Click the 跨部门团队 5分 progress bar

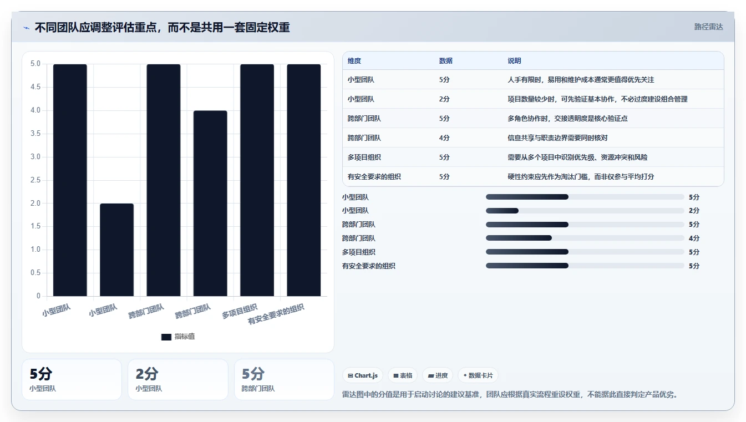(585, 225)
